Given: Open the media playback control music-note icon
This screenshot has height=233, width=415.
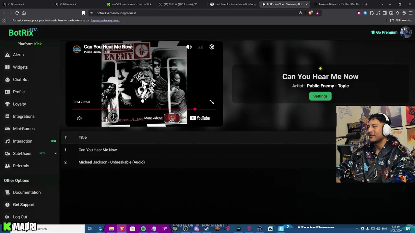Looking at the screenshot, I should (378, 13).
